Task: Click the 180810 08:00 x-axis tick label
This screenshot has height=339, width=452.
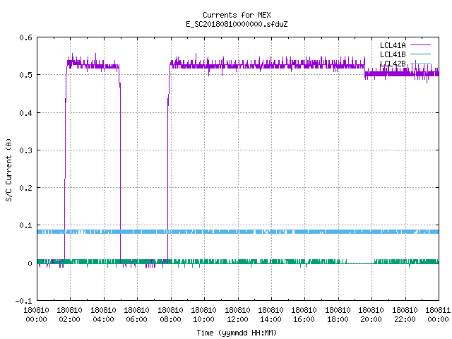Action: (x=170, y=315)
